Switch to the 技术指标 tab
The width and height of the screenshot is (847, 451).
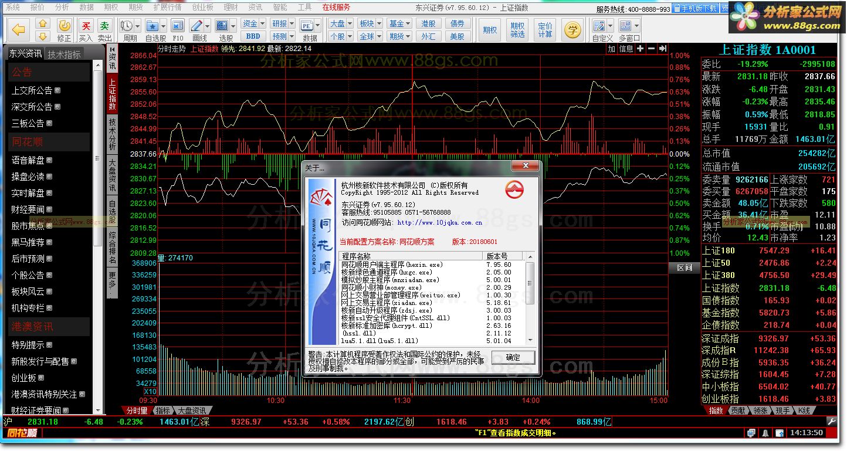pyautogui.click(x=64, y=54)
